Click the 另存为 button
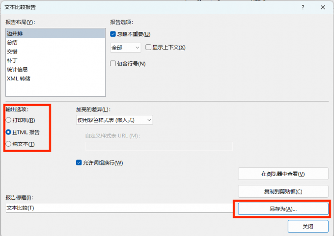Screen dimensions: 334x236 (283, 209)
